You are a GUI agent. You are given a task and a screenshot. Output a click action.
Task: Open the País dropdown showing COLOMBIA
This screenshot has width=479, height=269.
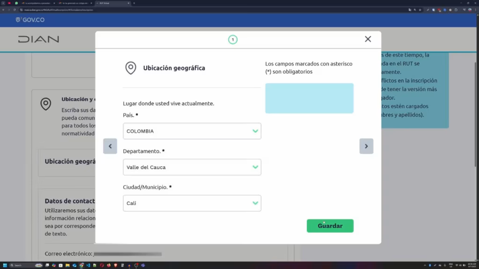coord(192,131)
